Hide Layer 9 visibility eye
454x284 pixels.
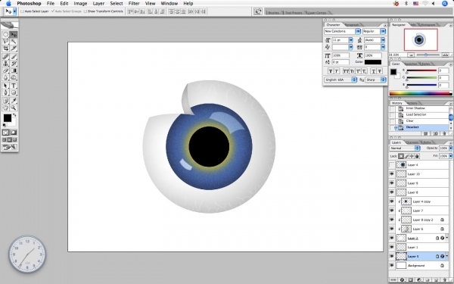[391, 183]
